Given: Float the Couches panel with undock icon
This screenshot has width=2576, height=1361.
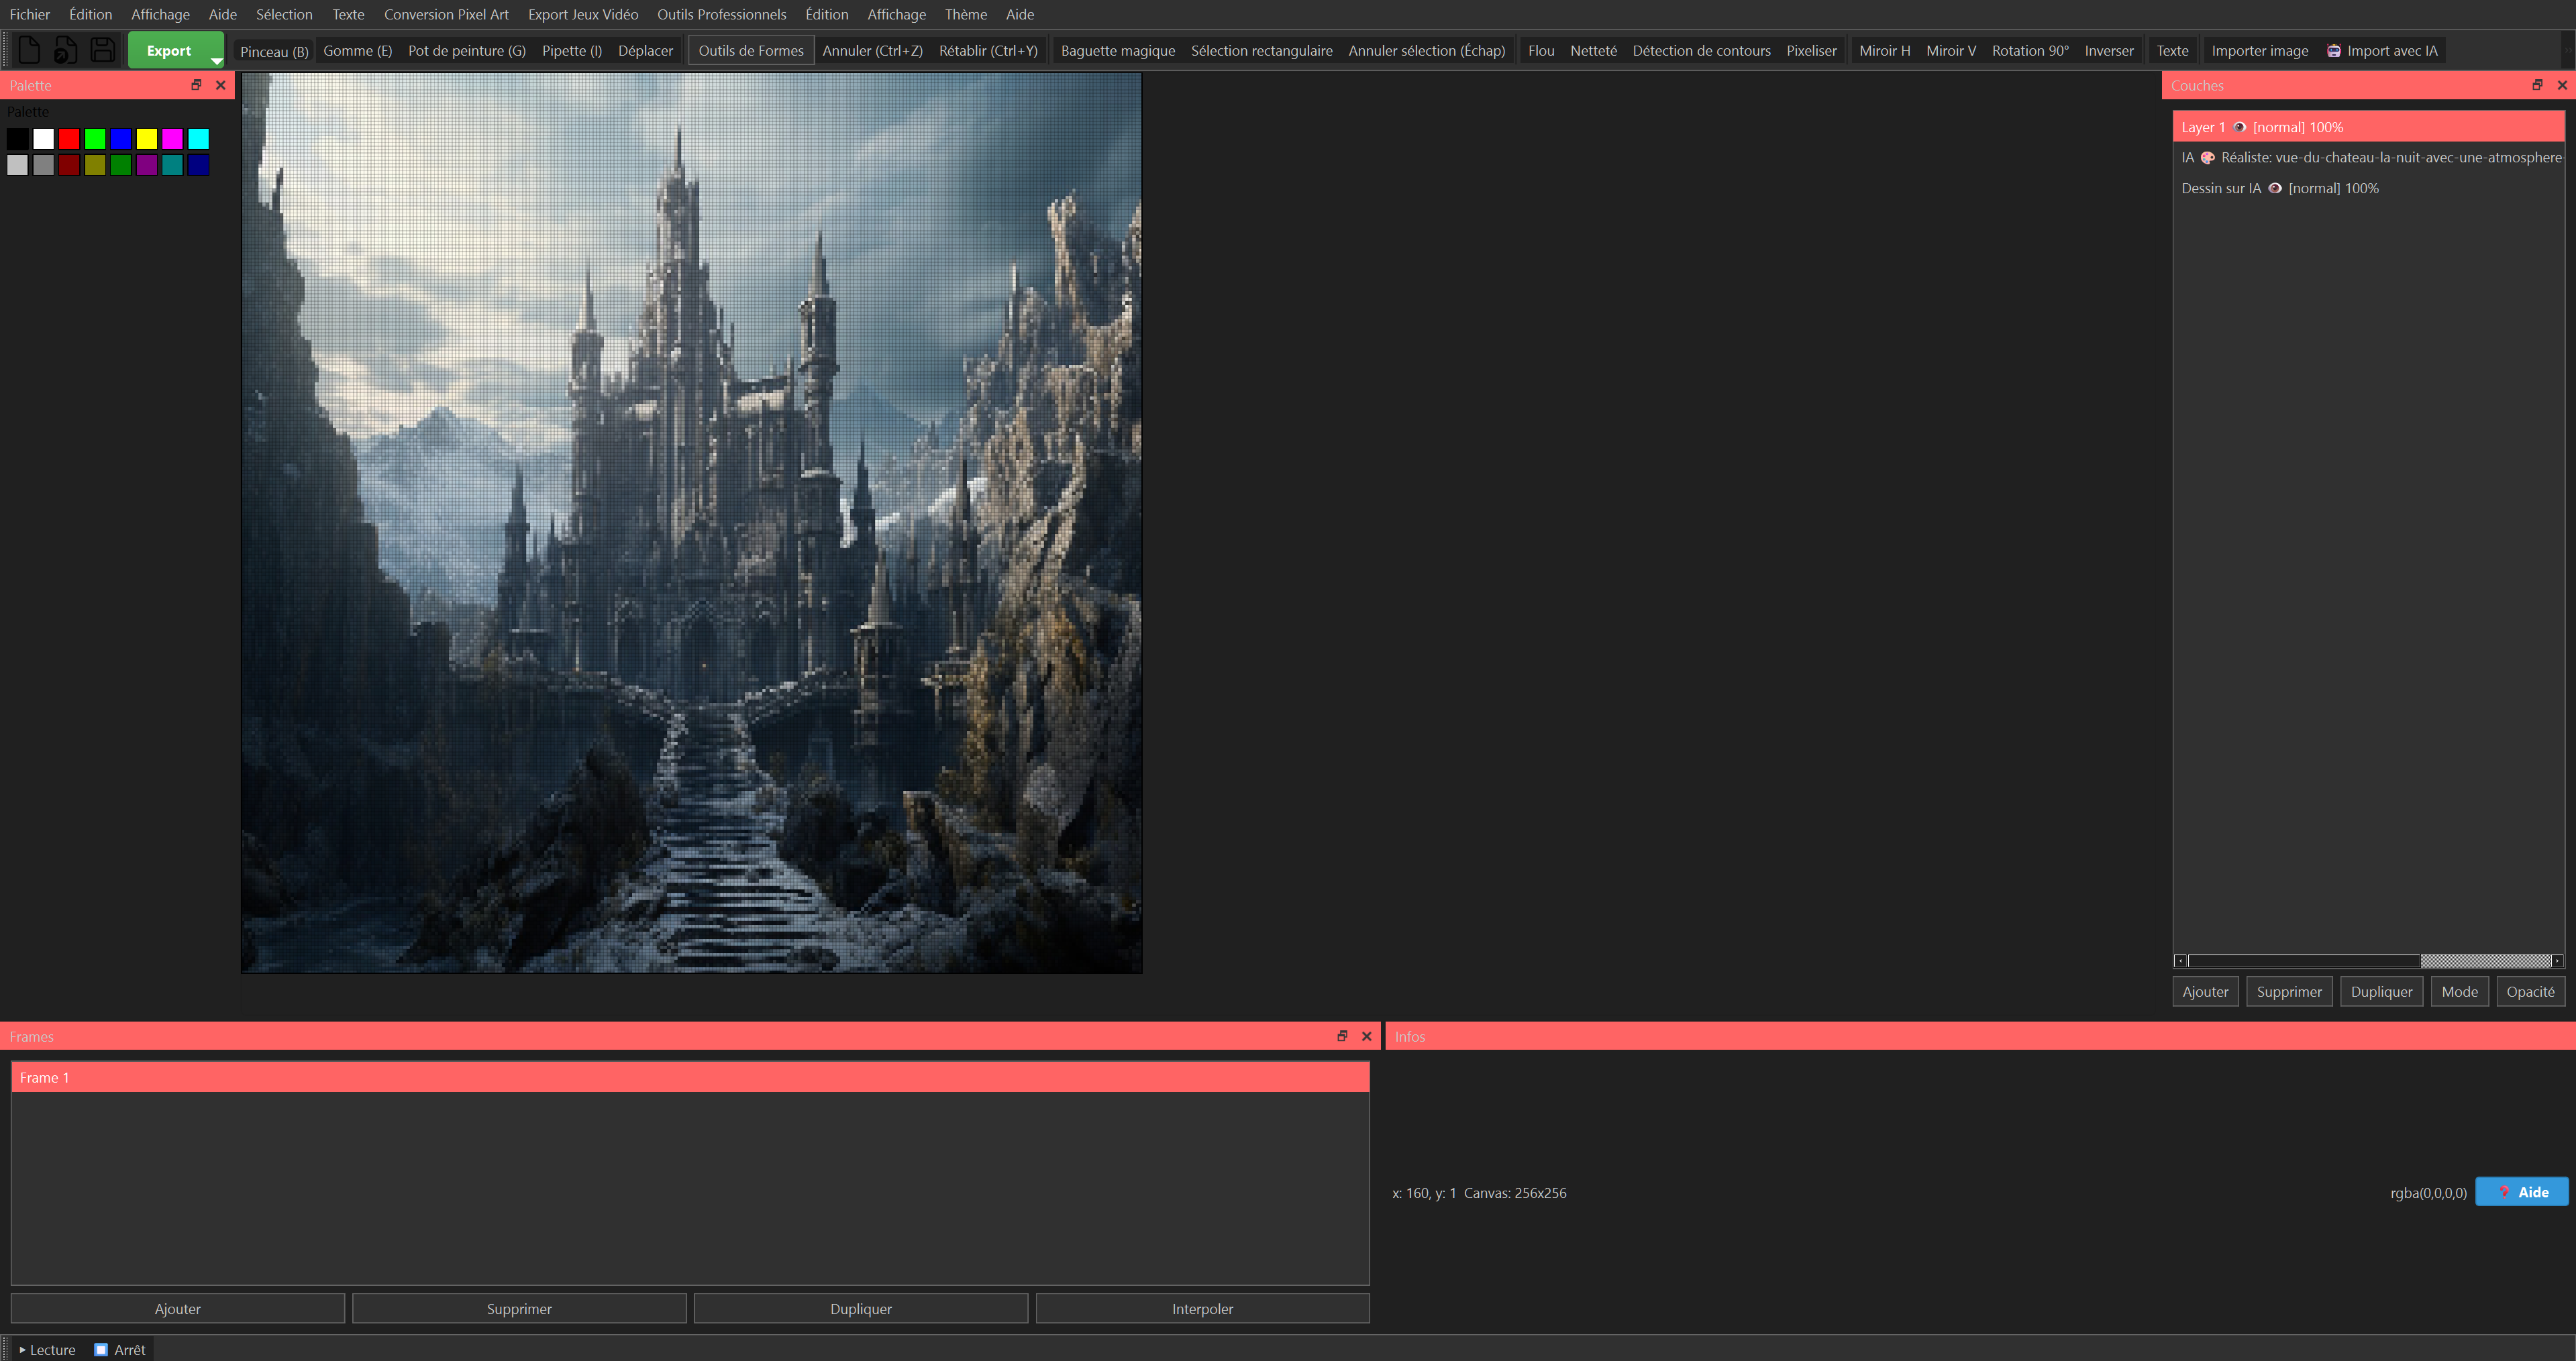Looking at the screenshot, I should (2536, 85).
